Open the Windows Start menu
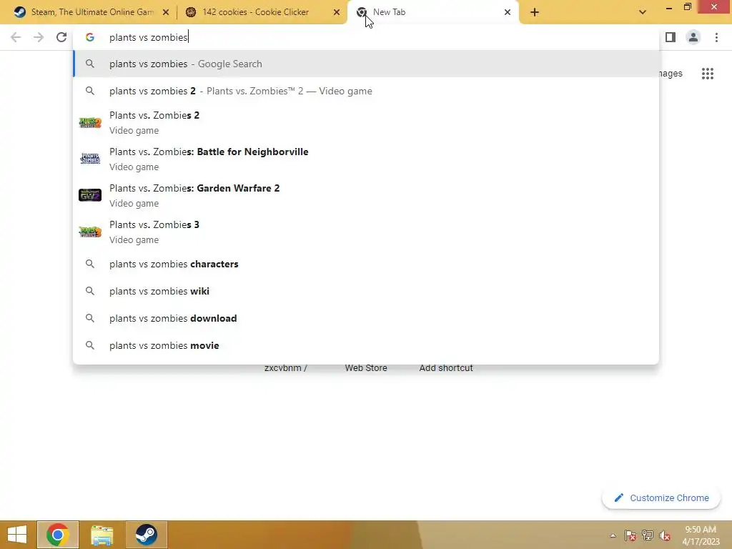Viewport: 732px width, 549px height. point(17,535)
